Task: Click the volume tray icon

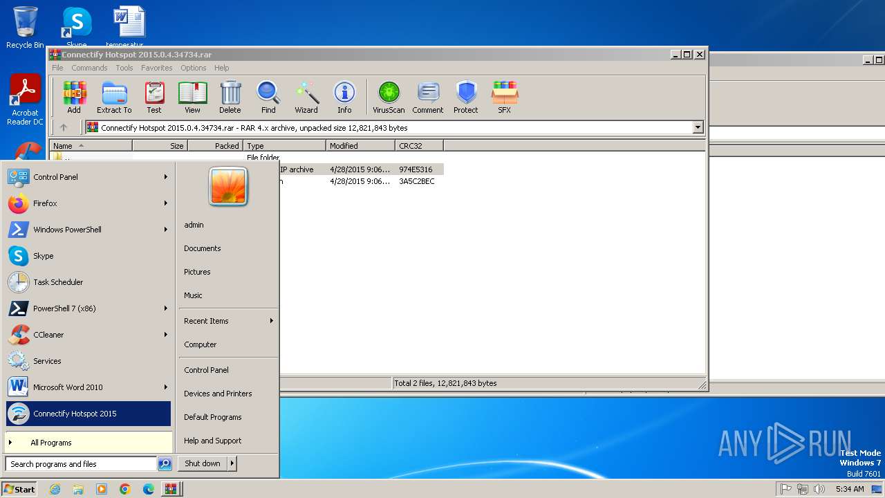Action: (819, 489)
